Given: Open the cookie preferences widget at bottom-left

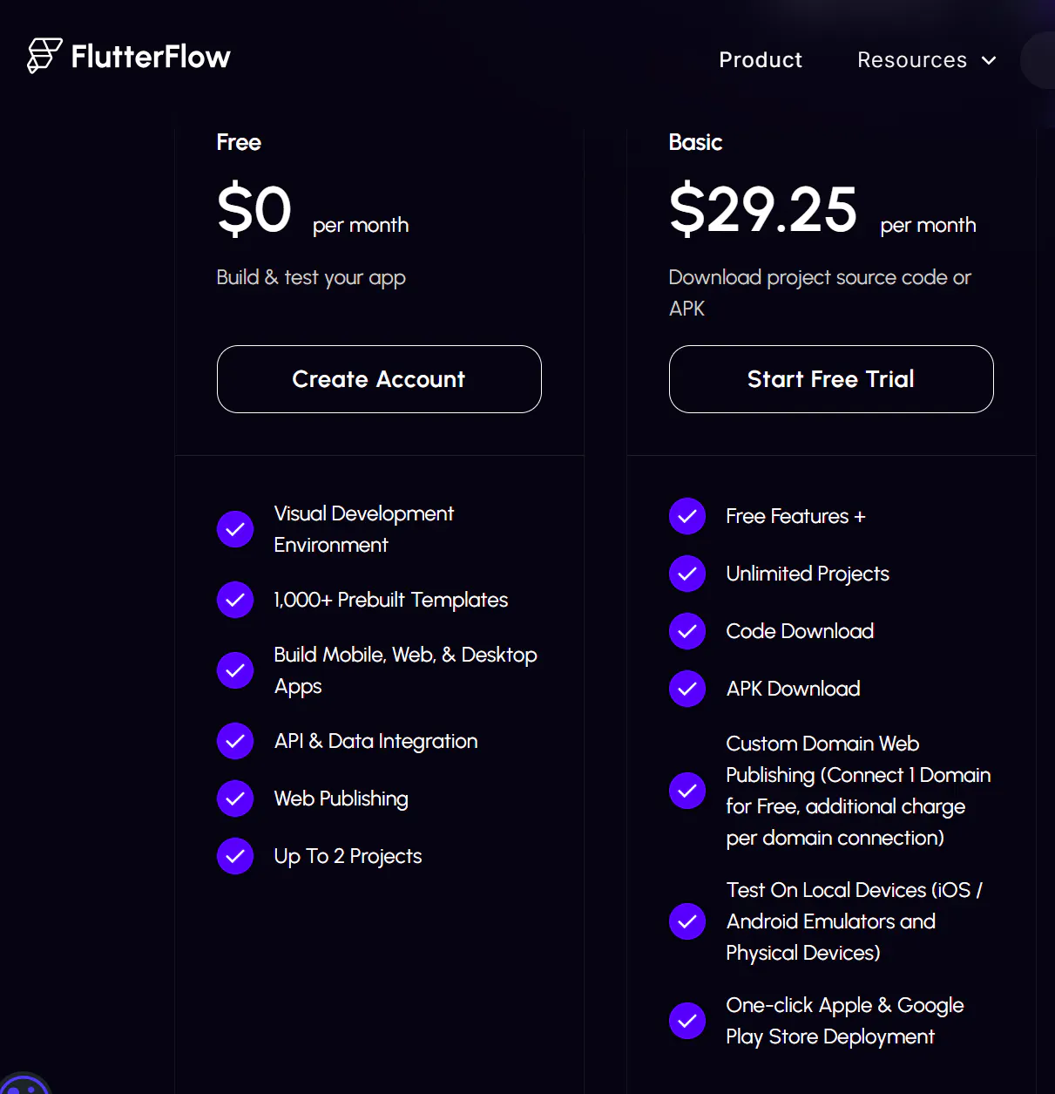Looking at the screenshot, I should point(24,1084).
